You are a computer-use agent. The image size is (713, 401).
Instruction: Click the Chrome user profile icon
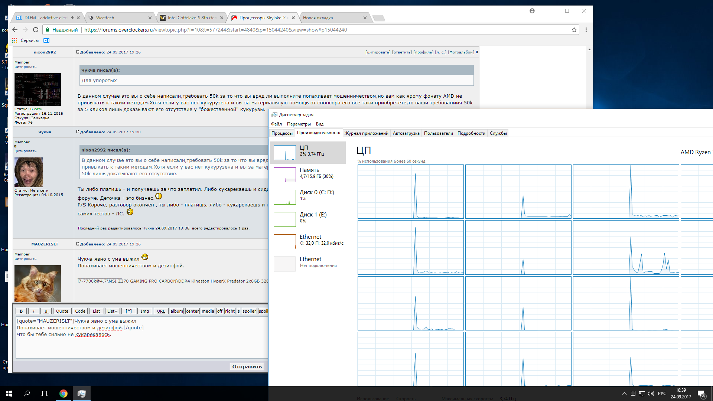[x=532, y=11]
